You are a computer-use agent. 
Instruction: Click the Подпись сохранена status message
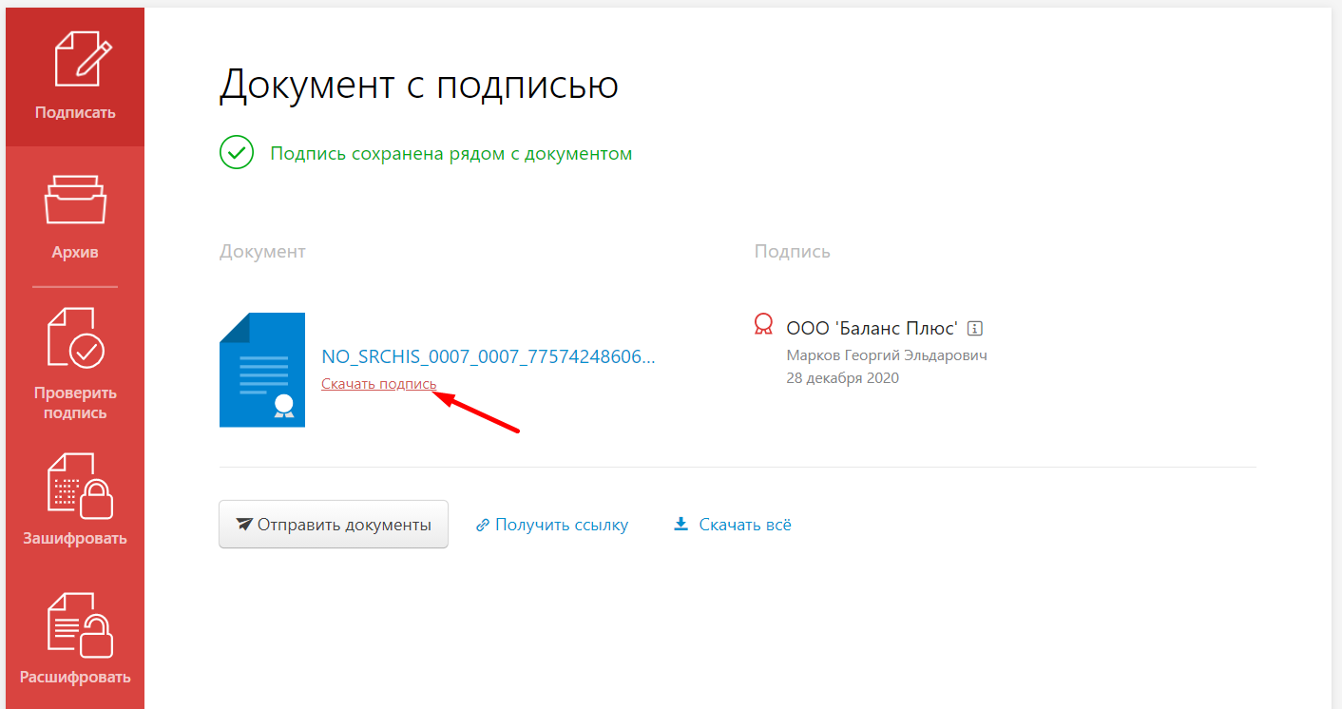pos(451,154)
